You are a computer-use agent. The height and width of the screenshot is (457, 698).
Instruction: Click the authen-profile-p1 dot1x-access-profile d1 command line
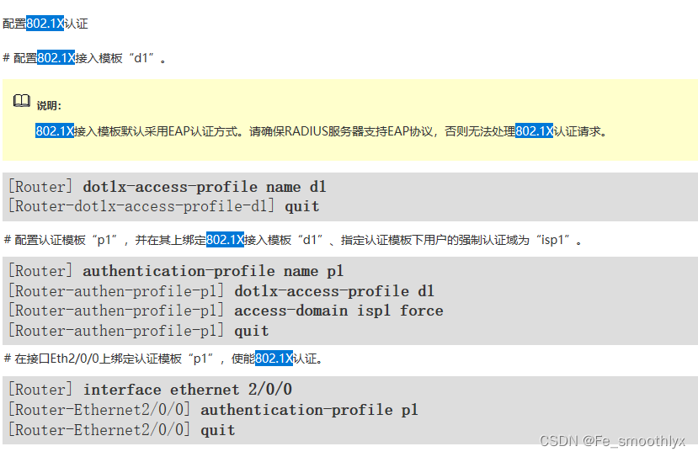click(x=221, y=291)
